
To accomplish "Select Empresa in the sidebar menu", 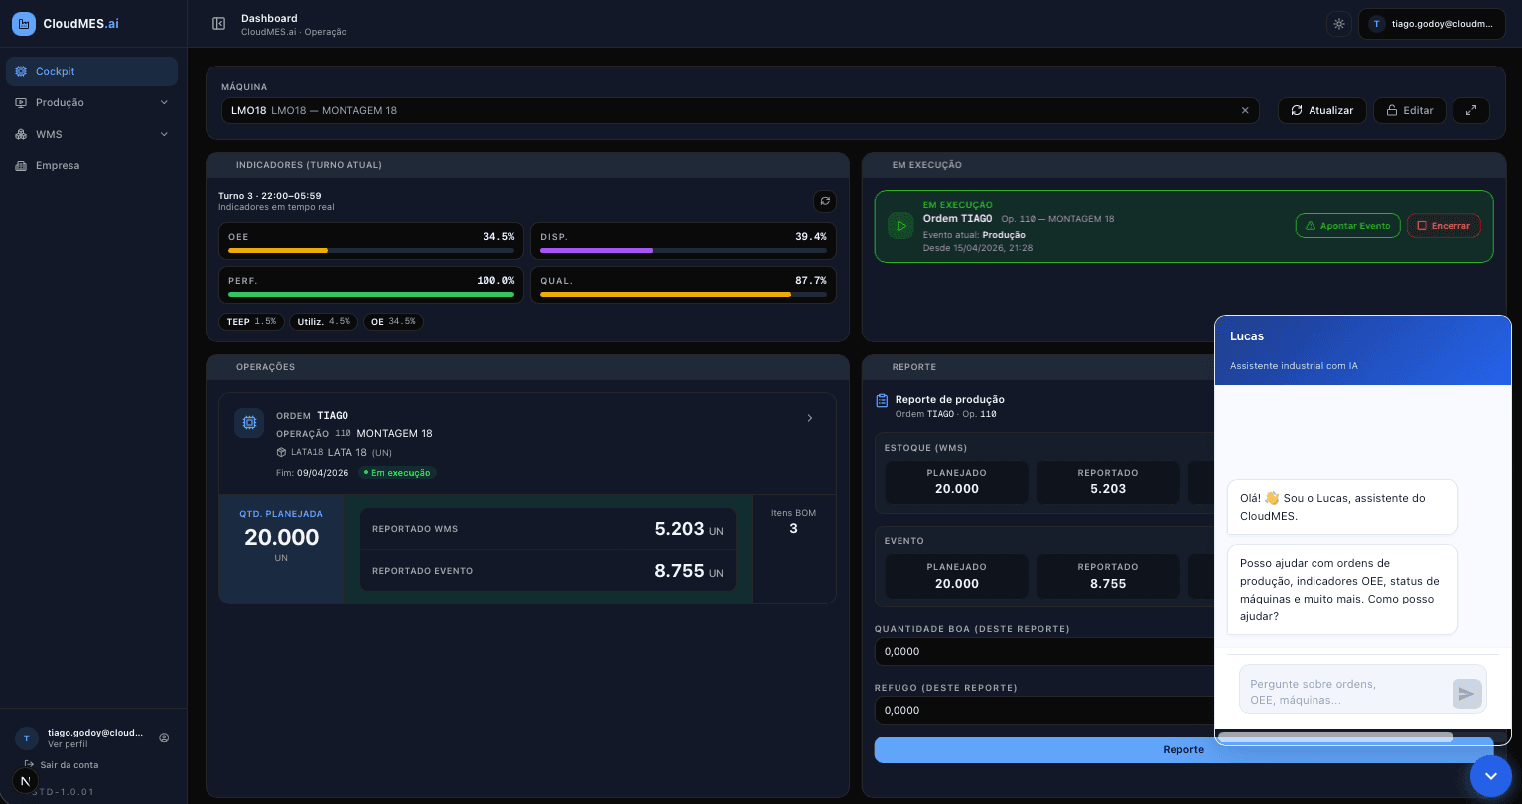I will point(58,166).
